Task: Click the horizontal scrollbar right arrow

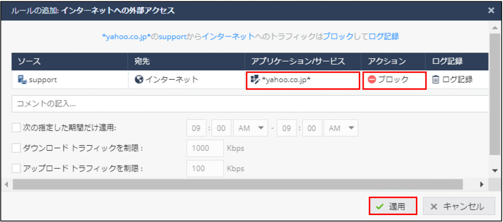Action: pos(482,184)
